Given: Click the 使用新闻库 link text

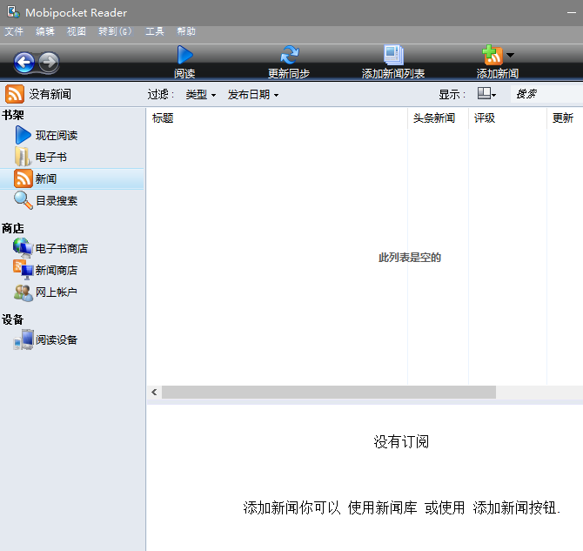Looking at the screenshot, I should coord(383,507).
